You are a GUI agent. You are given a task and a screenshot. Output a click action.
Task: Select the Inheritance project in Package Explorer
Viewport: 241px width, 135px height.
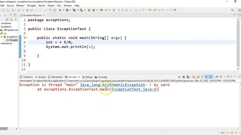tap(6, 43)
